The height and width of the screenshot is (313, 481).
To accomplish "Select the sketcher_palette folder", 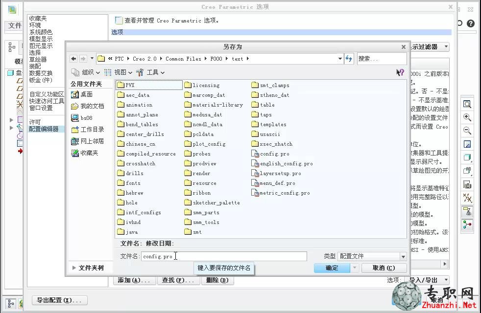I will tap(212, 202).
